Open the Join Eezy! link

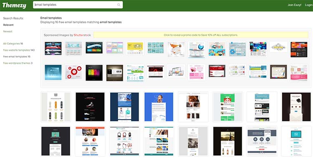click(295, 5)
